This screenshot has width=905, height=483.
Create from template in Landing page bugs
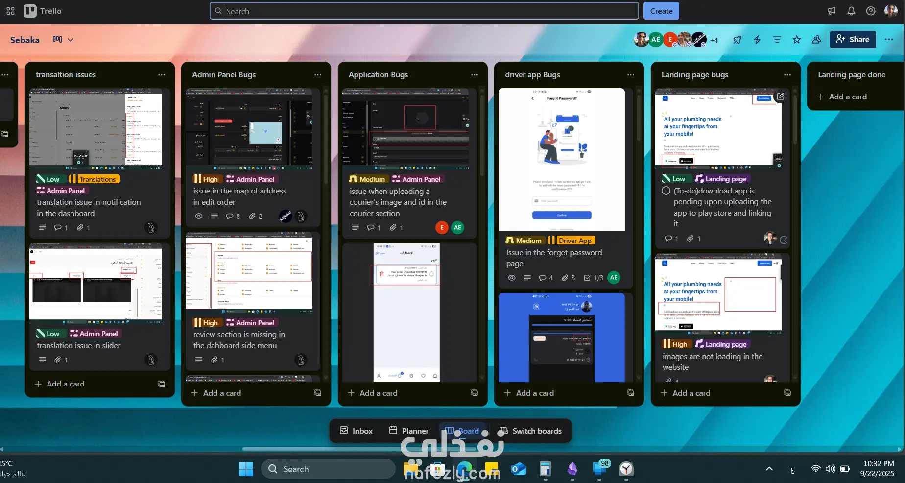point(787,393)
